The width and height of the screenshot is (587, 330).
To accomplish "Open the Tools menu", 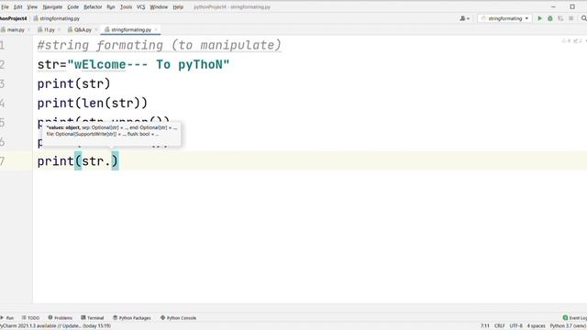I will pyautogui.click(x=127, y=6).
